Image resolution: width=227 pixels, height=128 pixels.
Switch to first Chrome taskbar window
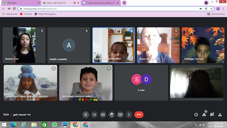tap(75, 125)
